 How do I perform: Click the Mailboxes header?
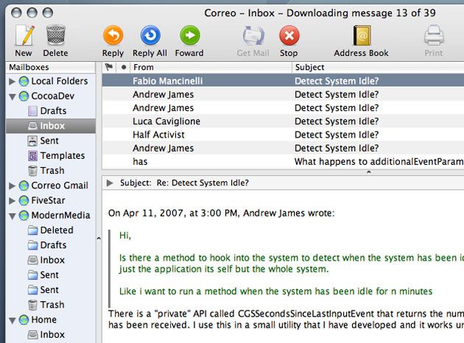[x=51, y=67]
